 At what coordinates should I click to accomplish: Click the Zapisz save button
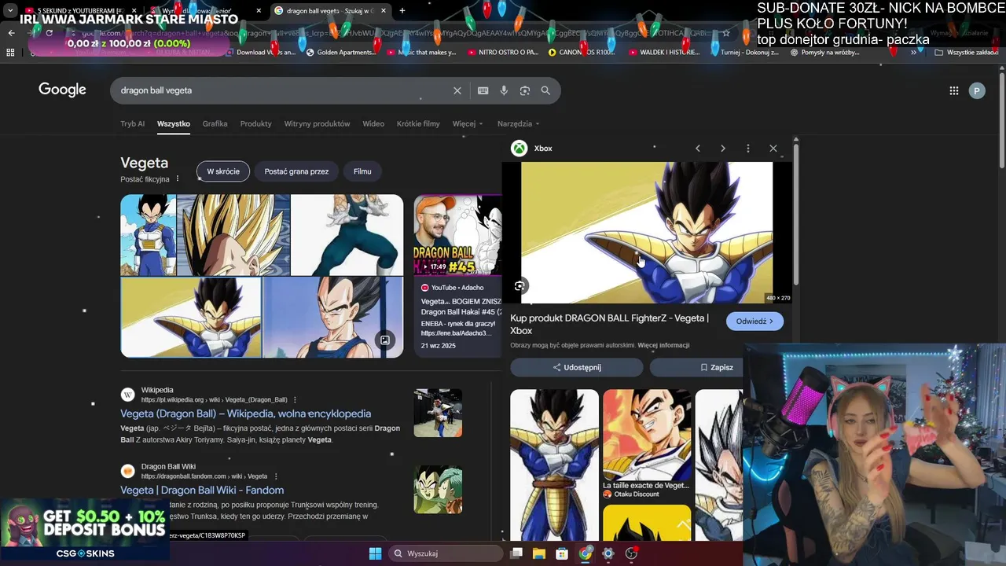click(716, 367)
